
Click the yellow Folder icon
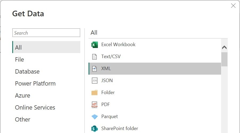click(94, 92)
